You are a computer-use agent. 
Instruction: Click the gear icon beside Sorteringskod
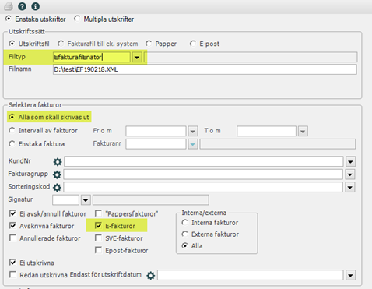pyautogui.click(x=57, y=187)
